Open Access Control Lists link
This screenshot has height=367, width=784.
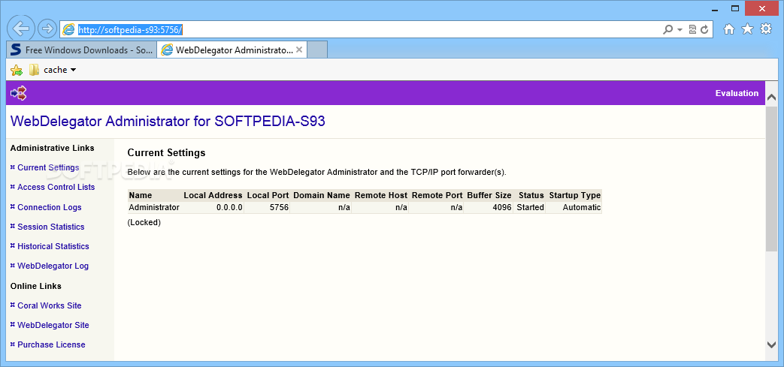tap(56, 187)
